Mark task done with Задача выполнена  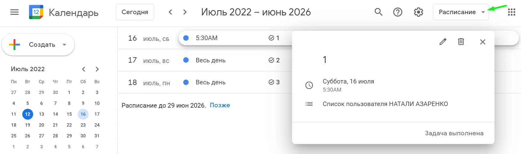(x=454, y=133)
